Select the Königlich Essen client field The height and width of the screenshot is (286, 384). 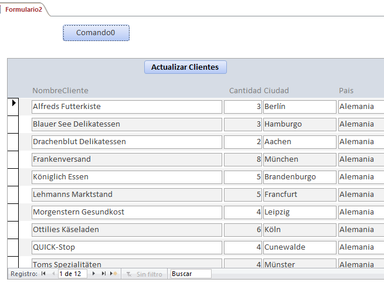coord(127,177)
